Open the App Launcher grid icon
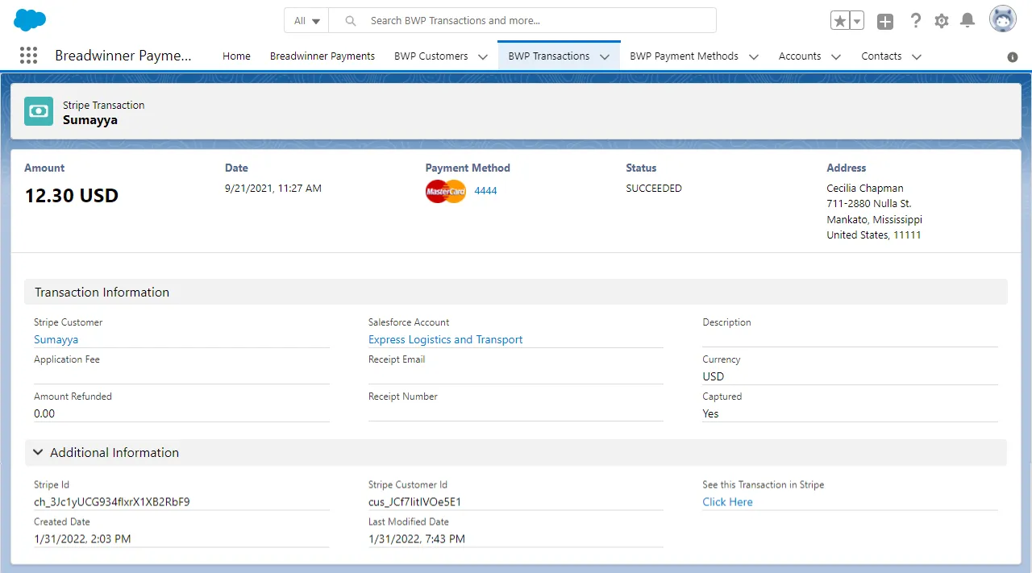The height and width of the screenshot is (573, 1032). pyautogui.click(x=28, y=56)
